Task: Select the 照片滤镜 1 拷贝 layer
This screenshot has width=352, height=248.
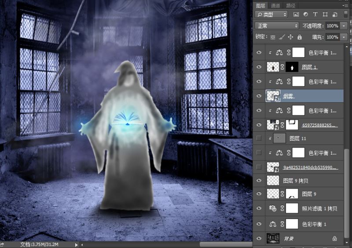Action: (319, 209)
